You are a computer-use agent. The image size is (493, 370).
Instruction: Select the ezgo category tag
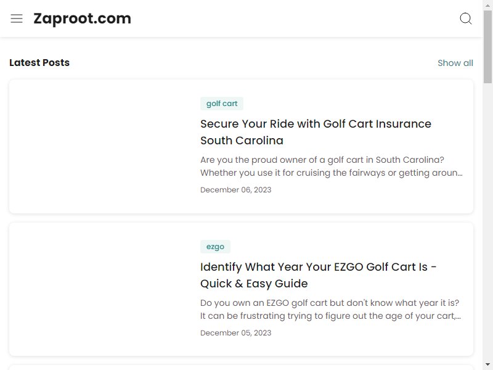tap(215, 247)
